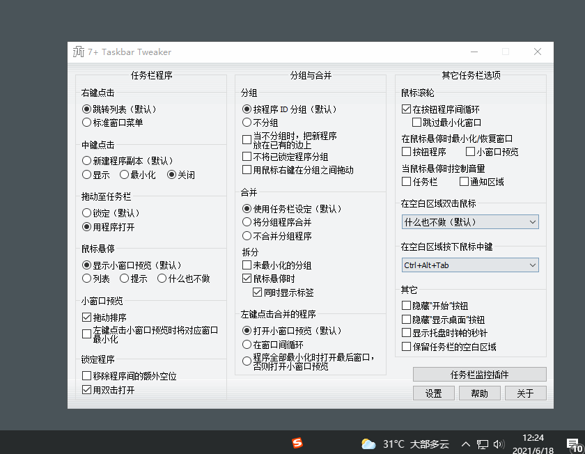Click the network icon in system tray
Screen dimensions: 585x454
[481, 443]
